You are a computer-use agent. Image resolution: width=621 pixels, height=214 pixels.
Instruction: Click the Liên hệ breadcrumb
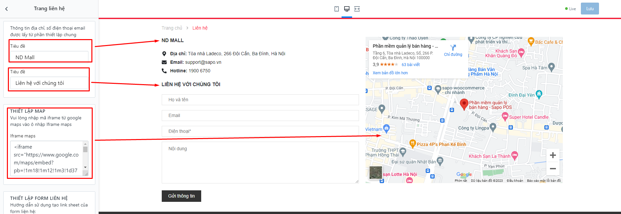pos(200,28)
